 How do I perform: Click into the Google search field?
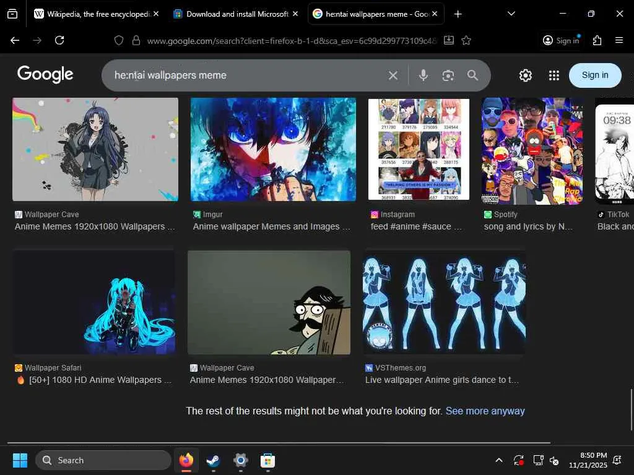pyautogui.click(x=246, y=75)
